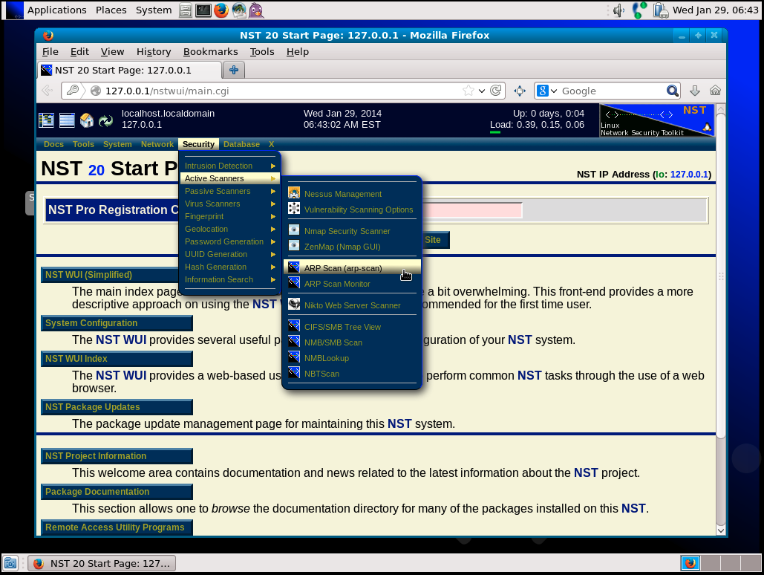The width and height of the screenshot is (764, 575).
Task: Open the NST System menu
Action: [x=117, y=144]
